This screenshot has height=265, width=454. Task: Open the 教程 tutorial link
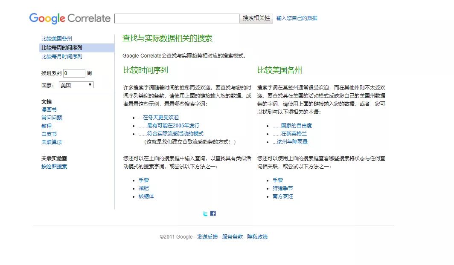tap(46, 126)
